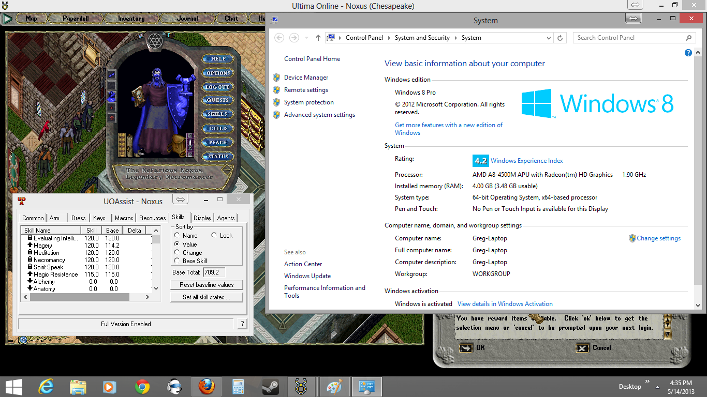Toggle lock icon for Necromancy skill
Viewport: 707px width, 397px height.
pos(30,259)
